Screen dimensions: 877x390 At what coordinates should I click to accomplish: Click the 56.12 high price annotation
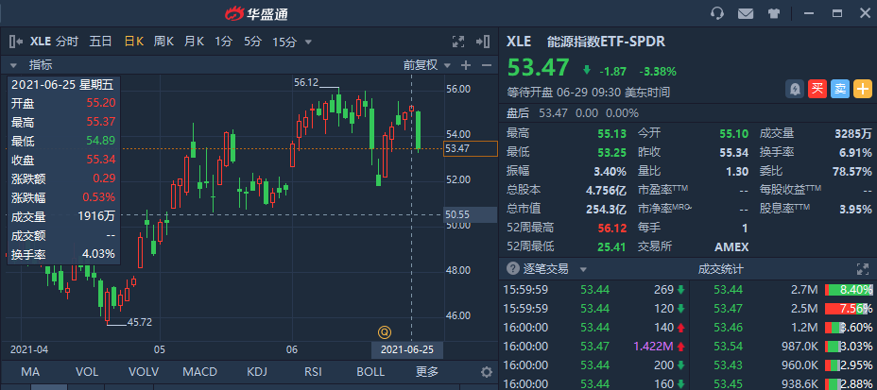[x=306, y=83]
